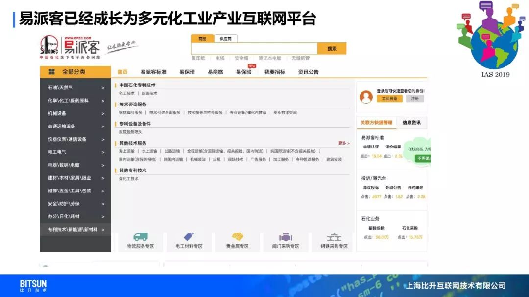Click inside the search input field
Screen dimensions: 529x297
[254, 49]
